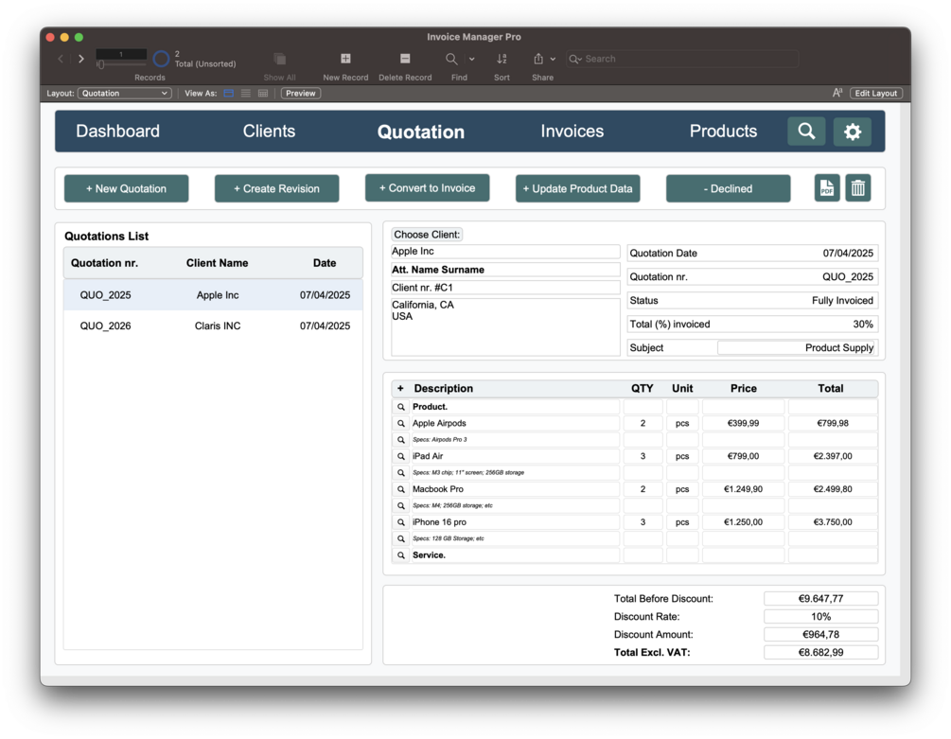
Task: Open the Clients tab
Action: tap(269, 131)
